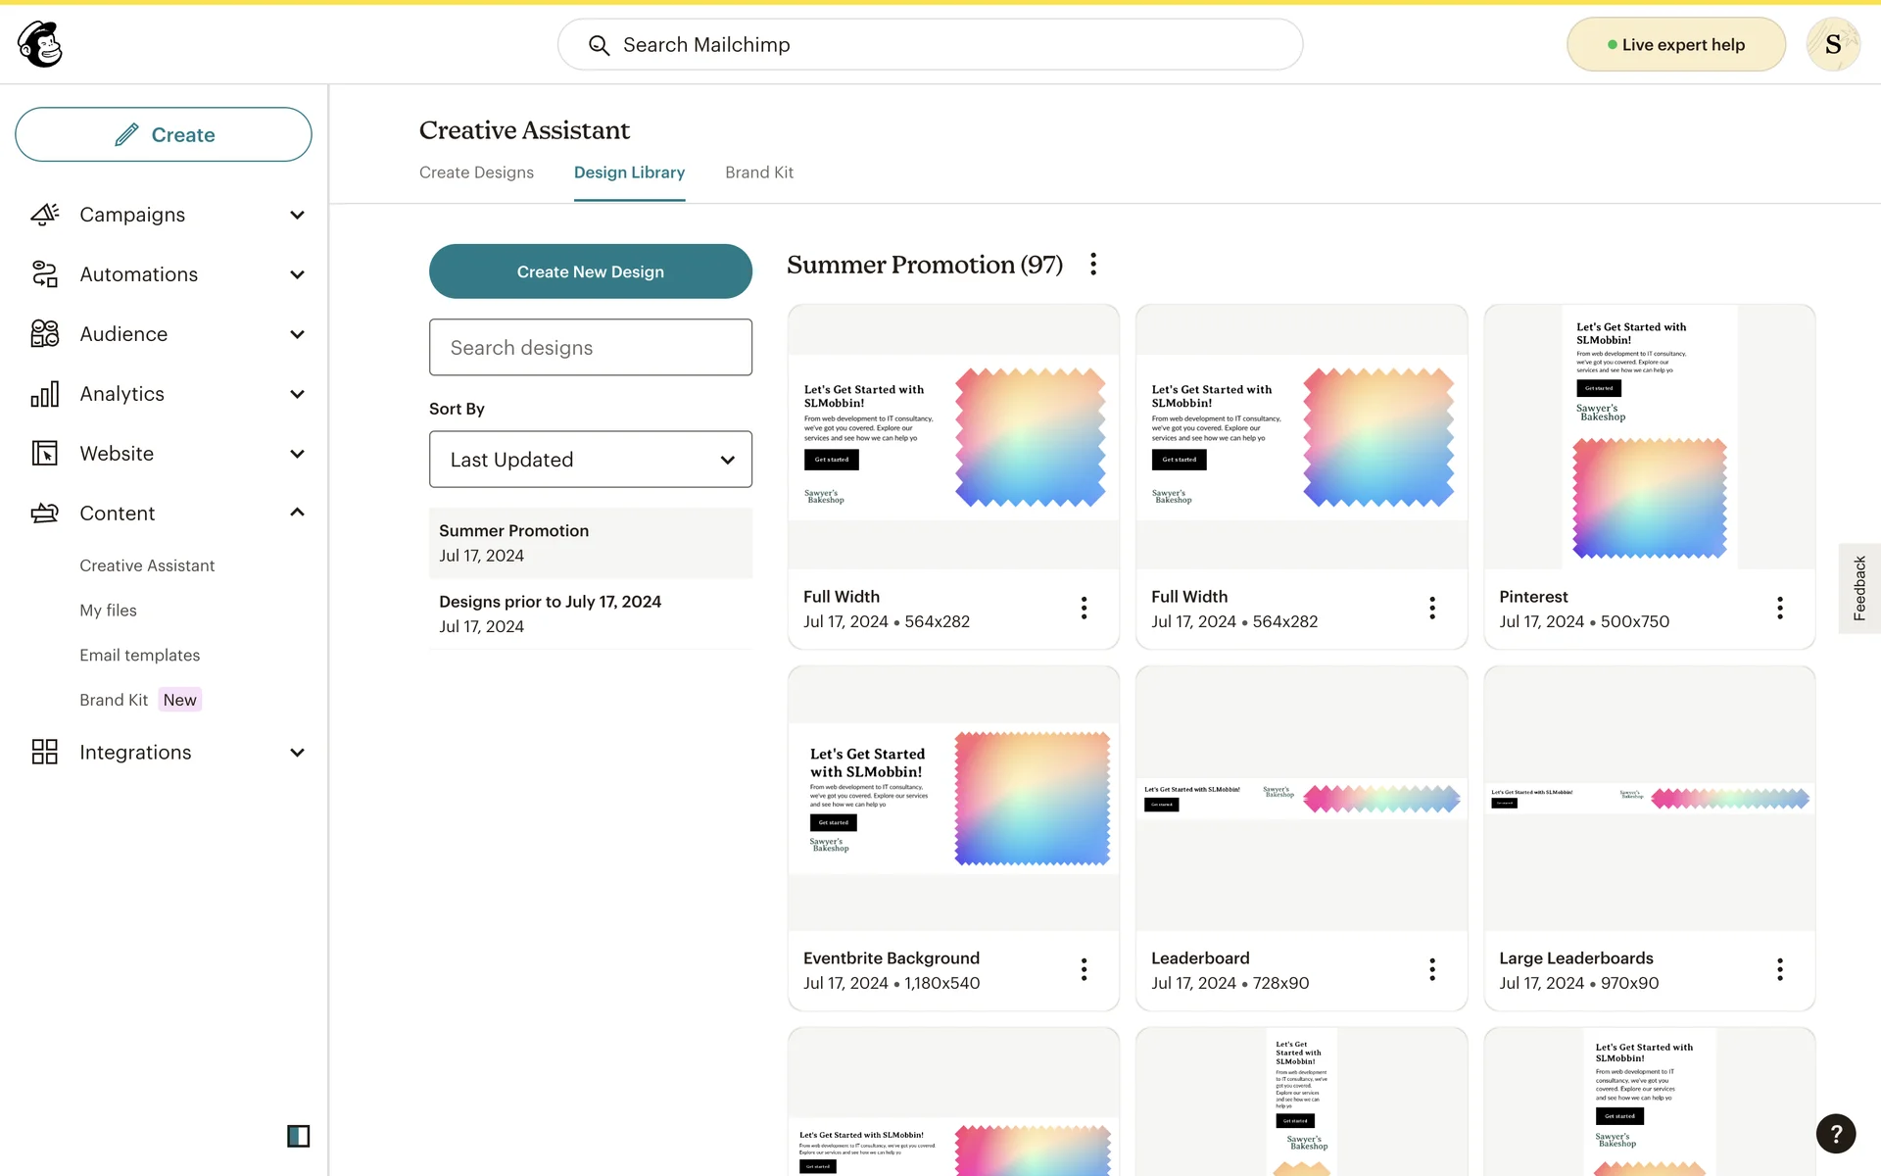This screenshot has height=1176, width=1881.
Task: Click the Live expert help button
Action: tap(1675, 45)
